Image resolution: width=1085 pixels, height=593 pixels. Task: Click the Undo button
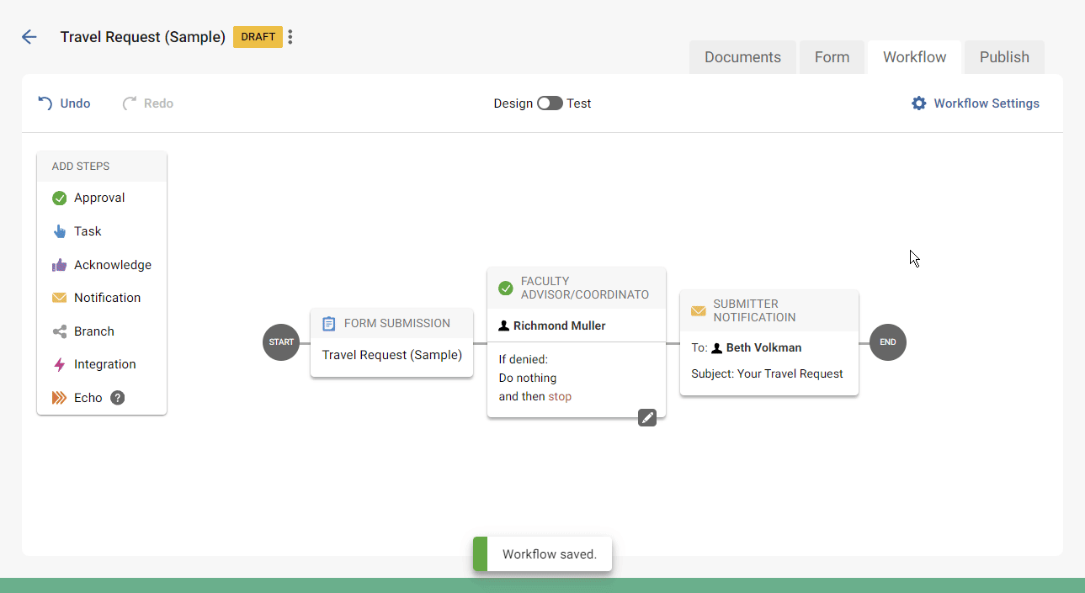[64, 103]
